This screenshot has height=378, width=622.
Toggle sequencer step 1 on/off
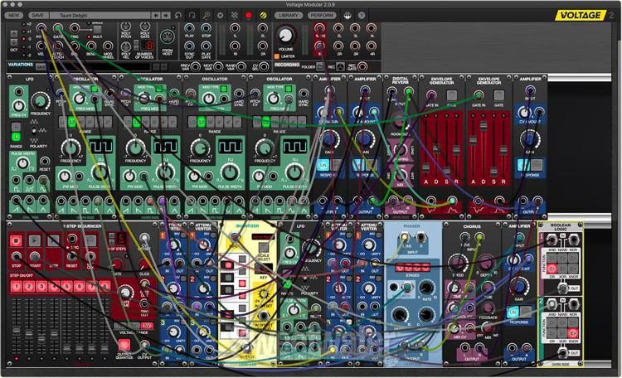coord(16,286)
